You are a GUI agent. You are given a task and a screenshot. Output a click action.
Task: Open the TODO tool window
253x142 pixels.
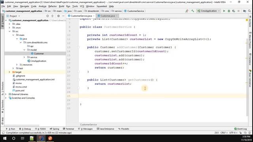tap(40, 129)
